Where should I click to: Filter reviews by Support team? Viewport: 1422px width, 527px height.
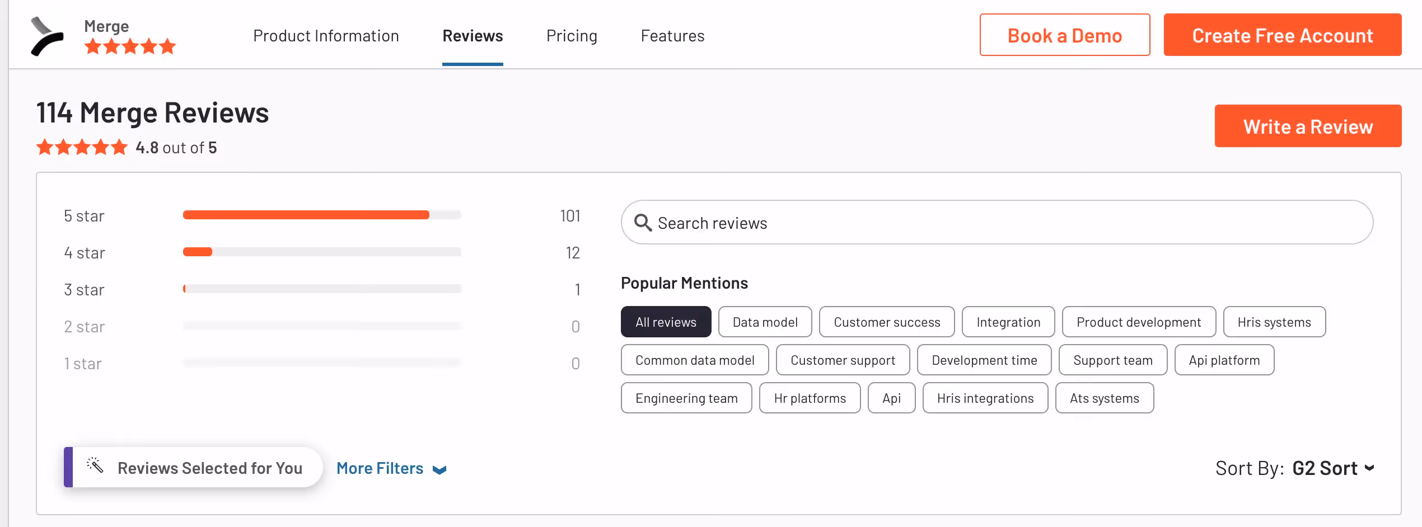(x=1113, y=360)
